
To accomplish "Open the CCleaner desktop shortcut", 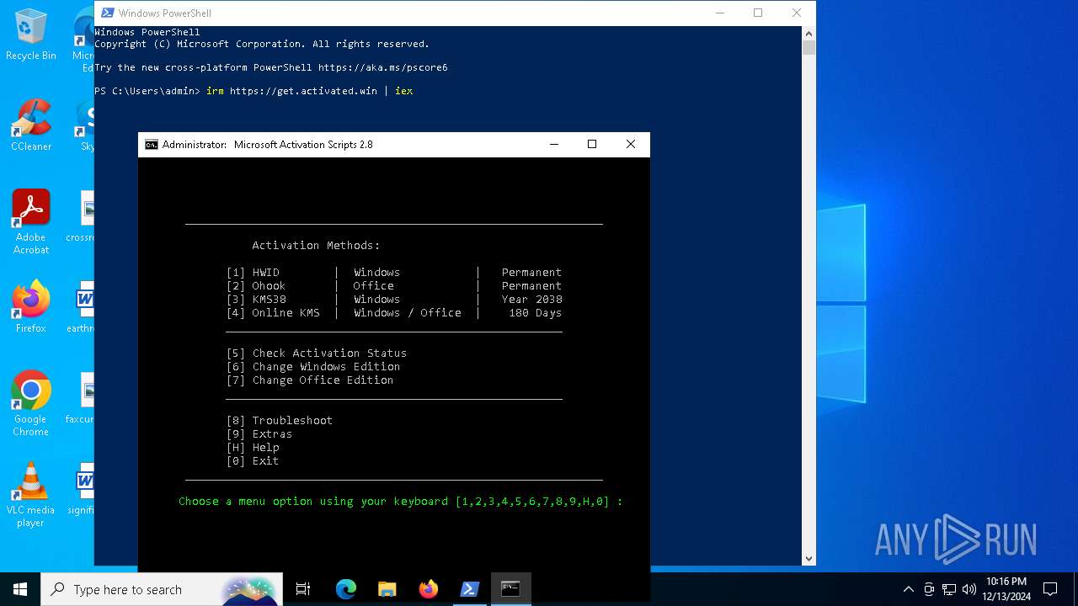I will (x=31, y=125).
